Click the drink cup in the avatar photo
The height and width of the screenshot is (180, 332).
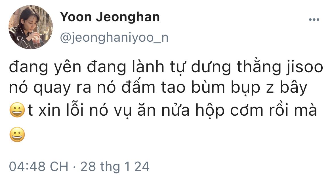pyautogui.click(x=36, y=41)
